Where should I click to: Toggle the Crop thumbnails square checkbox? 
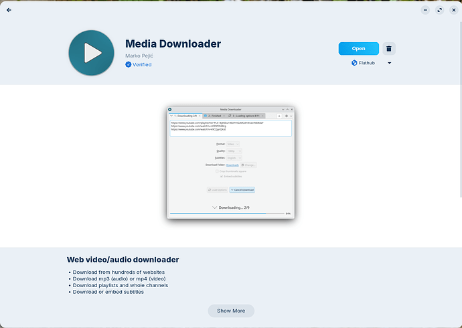tap(217, 171)
